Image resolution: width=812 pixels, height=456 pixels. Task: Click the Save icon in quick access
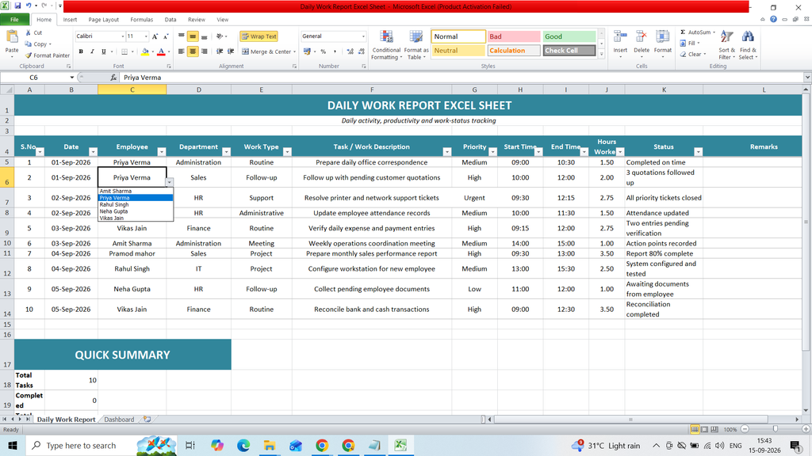tap(17, 6)
